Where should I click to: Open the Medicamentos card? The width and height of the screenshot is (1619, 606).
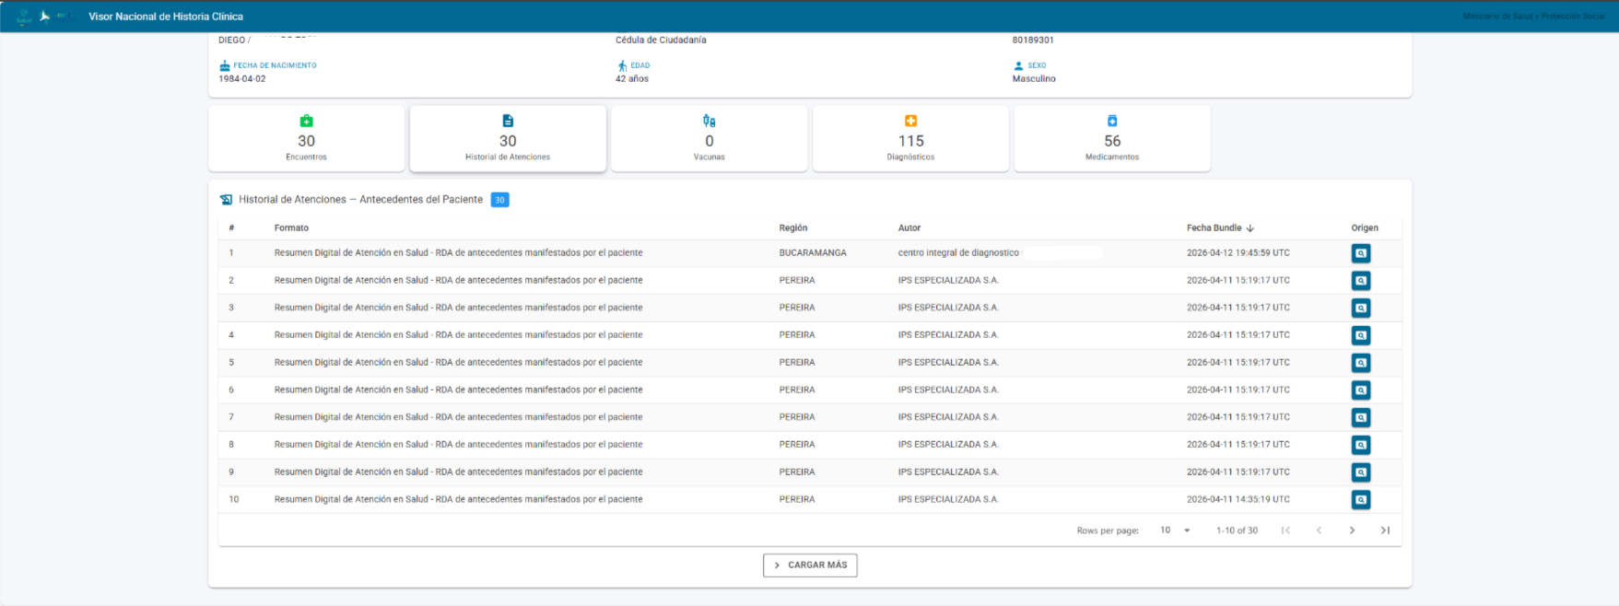pos(1111,139)
